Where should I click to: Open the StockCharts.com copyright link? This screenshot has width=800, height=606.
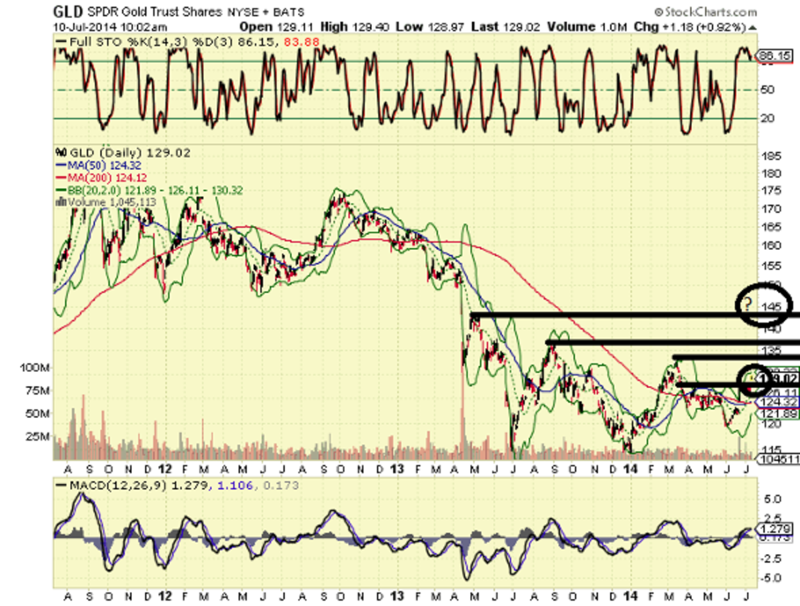[706, 12]
